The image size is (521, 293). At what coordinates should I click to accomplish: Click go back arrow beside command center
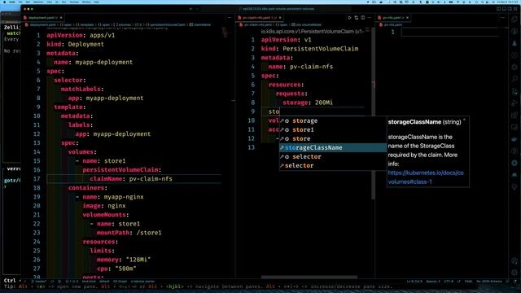[190, 9]
